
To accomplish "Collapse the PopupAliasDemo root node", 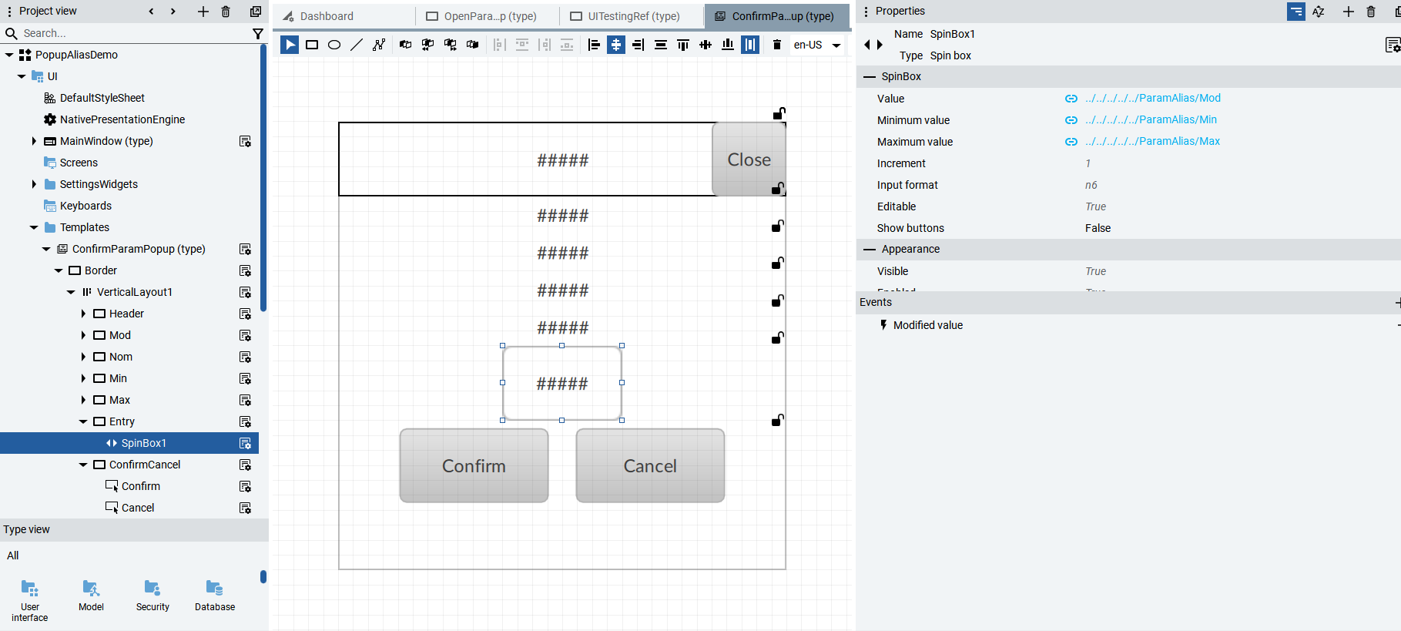I will pyautogui.click(x=9, y=55).
